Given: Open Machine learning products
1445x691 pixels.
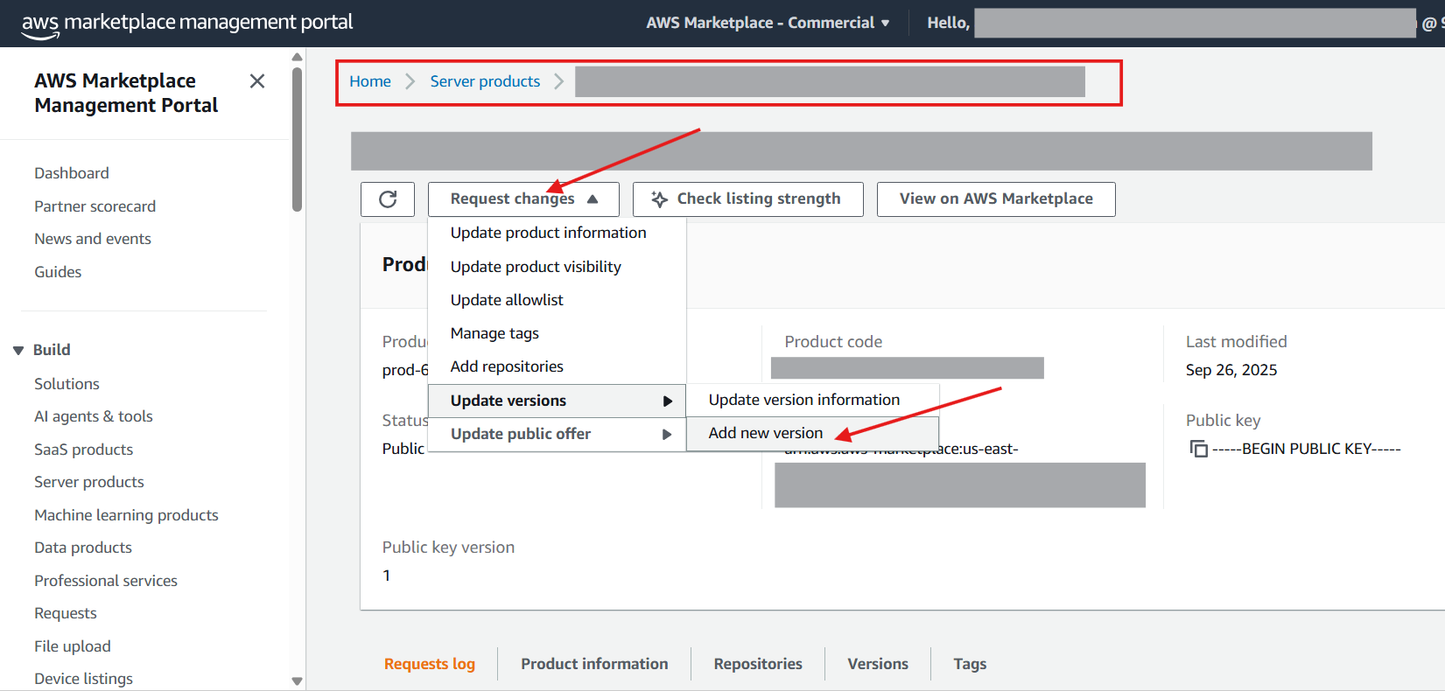Looking at the screenshot, I should click(x=126, y=515).
